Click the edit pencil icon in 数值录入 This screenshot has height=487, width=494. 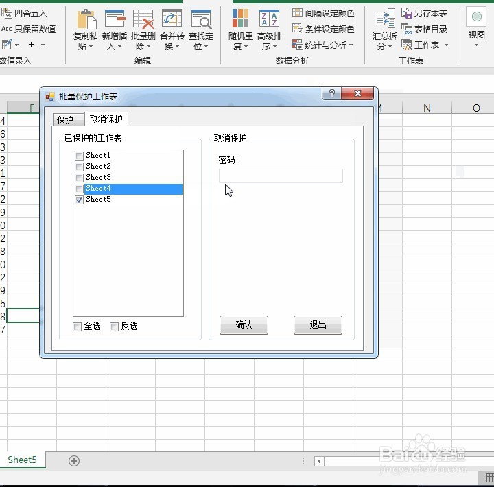pyautogui.click(x=7, y=45)
